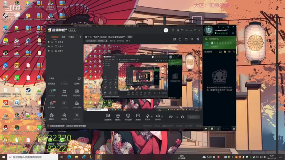The image size is (285, 160).
Task: Toggle voice mic at friend panel bottom
Action: (218, 129)
